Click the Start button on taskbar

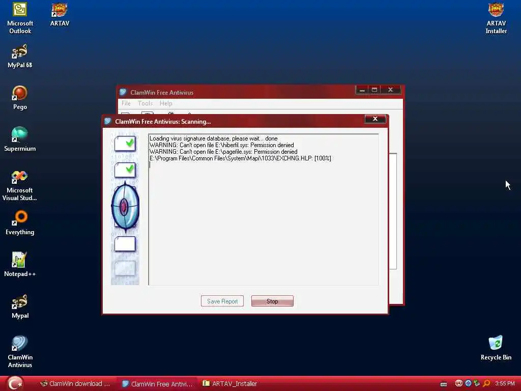[15, 383]
